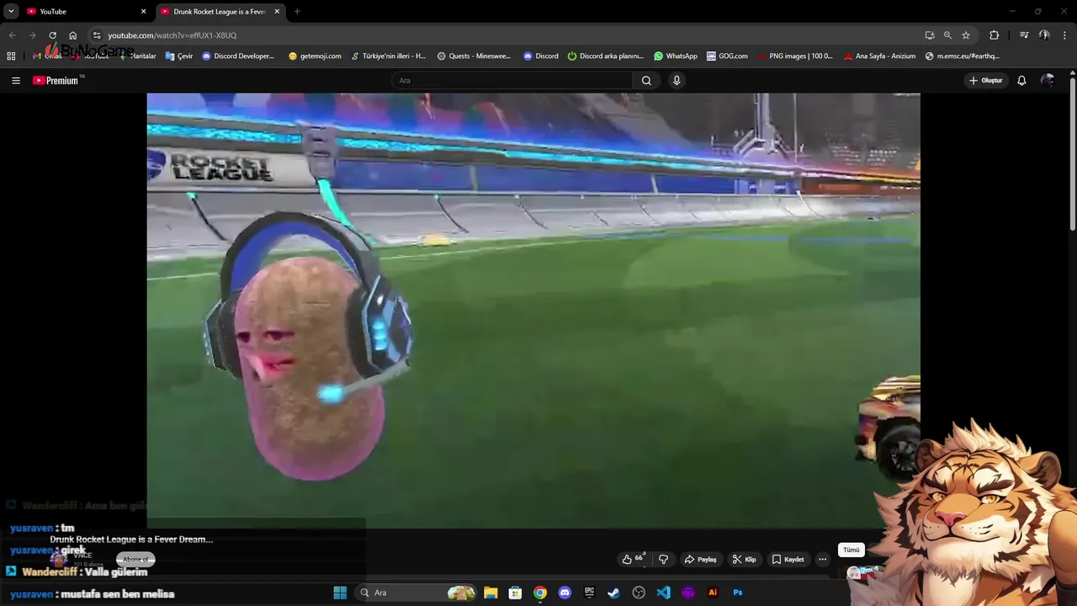Dislike the video with thumbs-down button
Viewport: 1077px width, 606px height.
[x=663, y=559]
